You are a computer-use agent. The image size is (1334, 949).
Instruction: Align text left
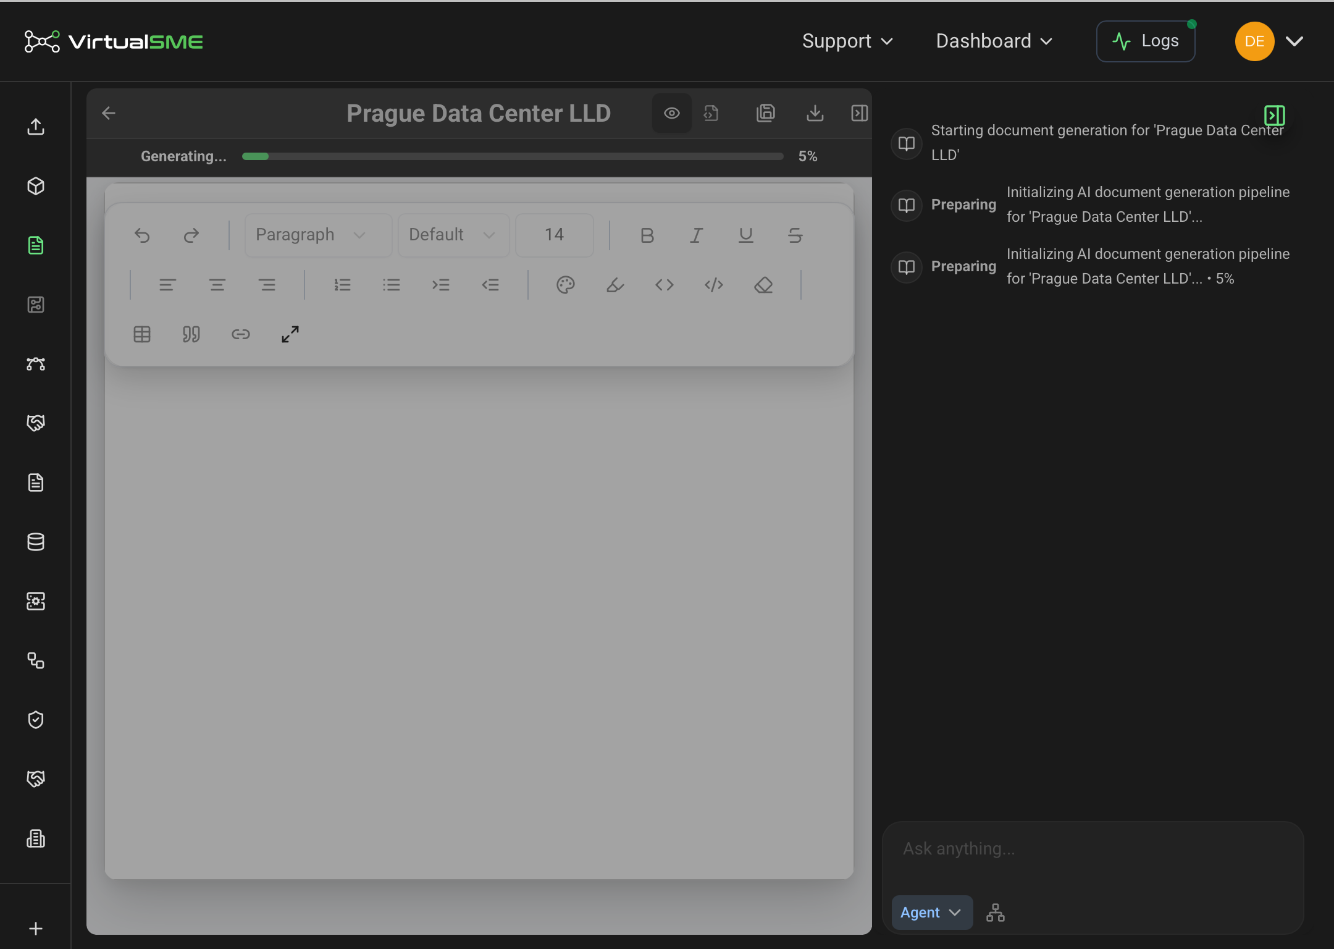pos(168,285)
